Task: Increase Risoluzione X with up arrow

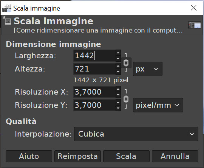Action: click(118, 89)
